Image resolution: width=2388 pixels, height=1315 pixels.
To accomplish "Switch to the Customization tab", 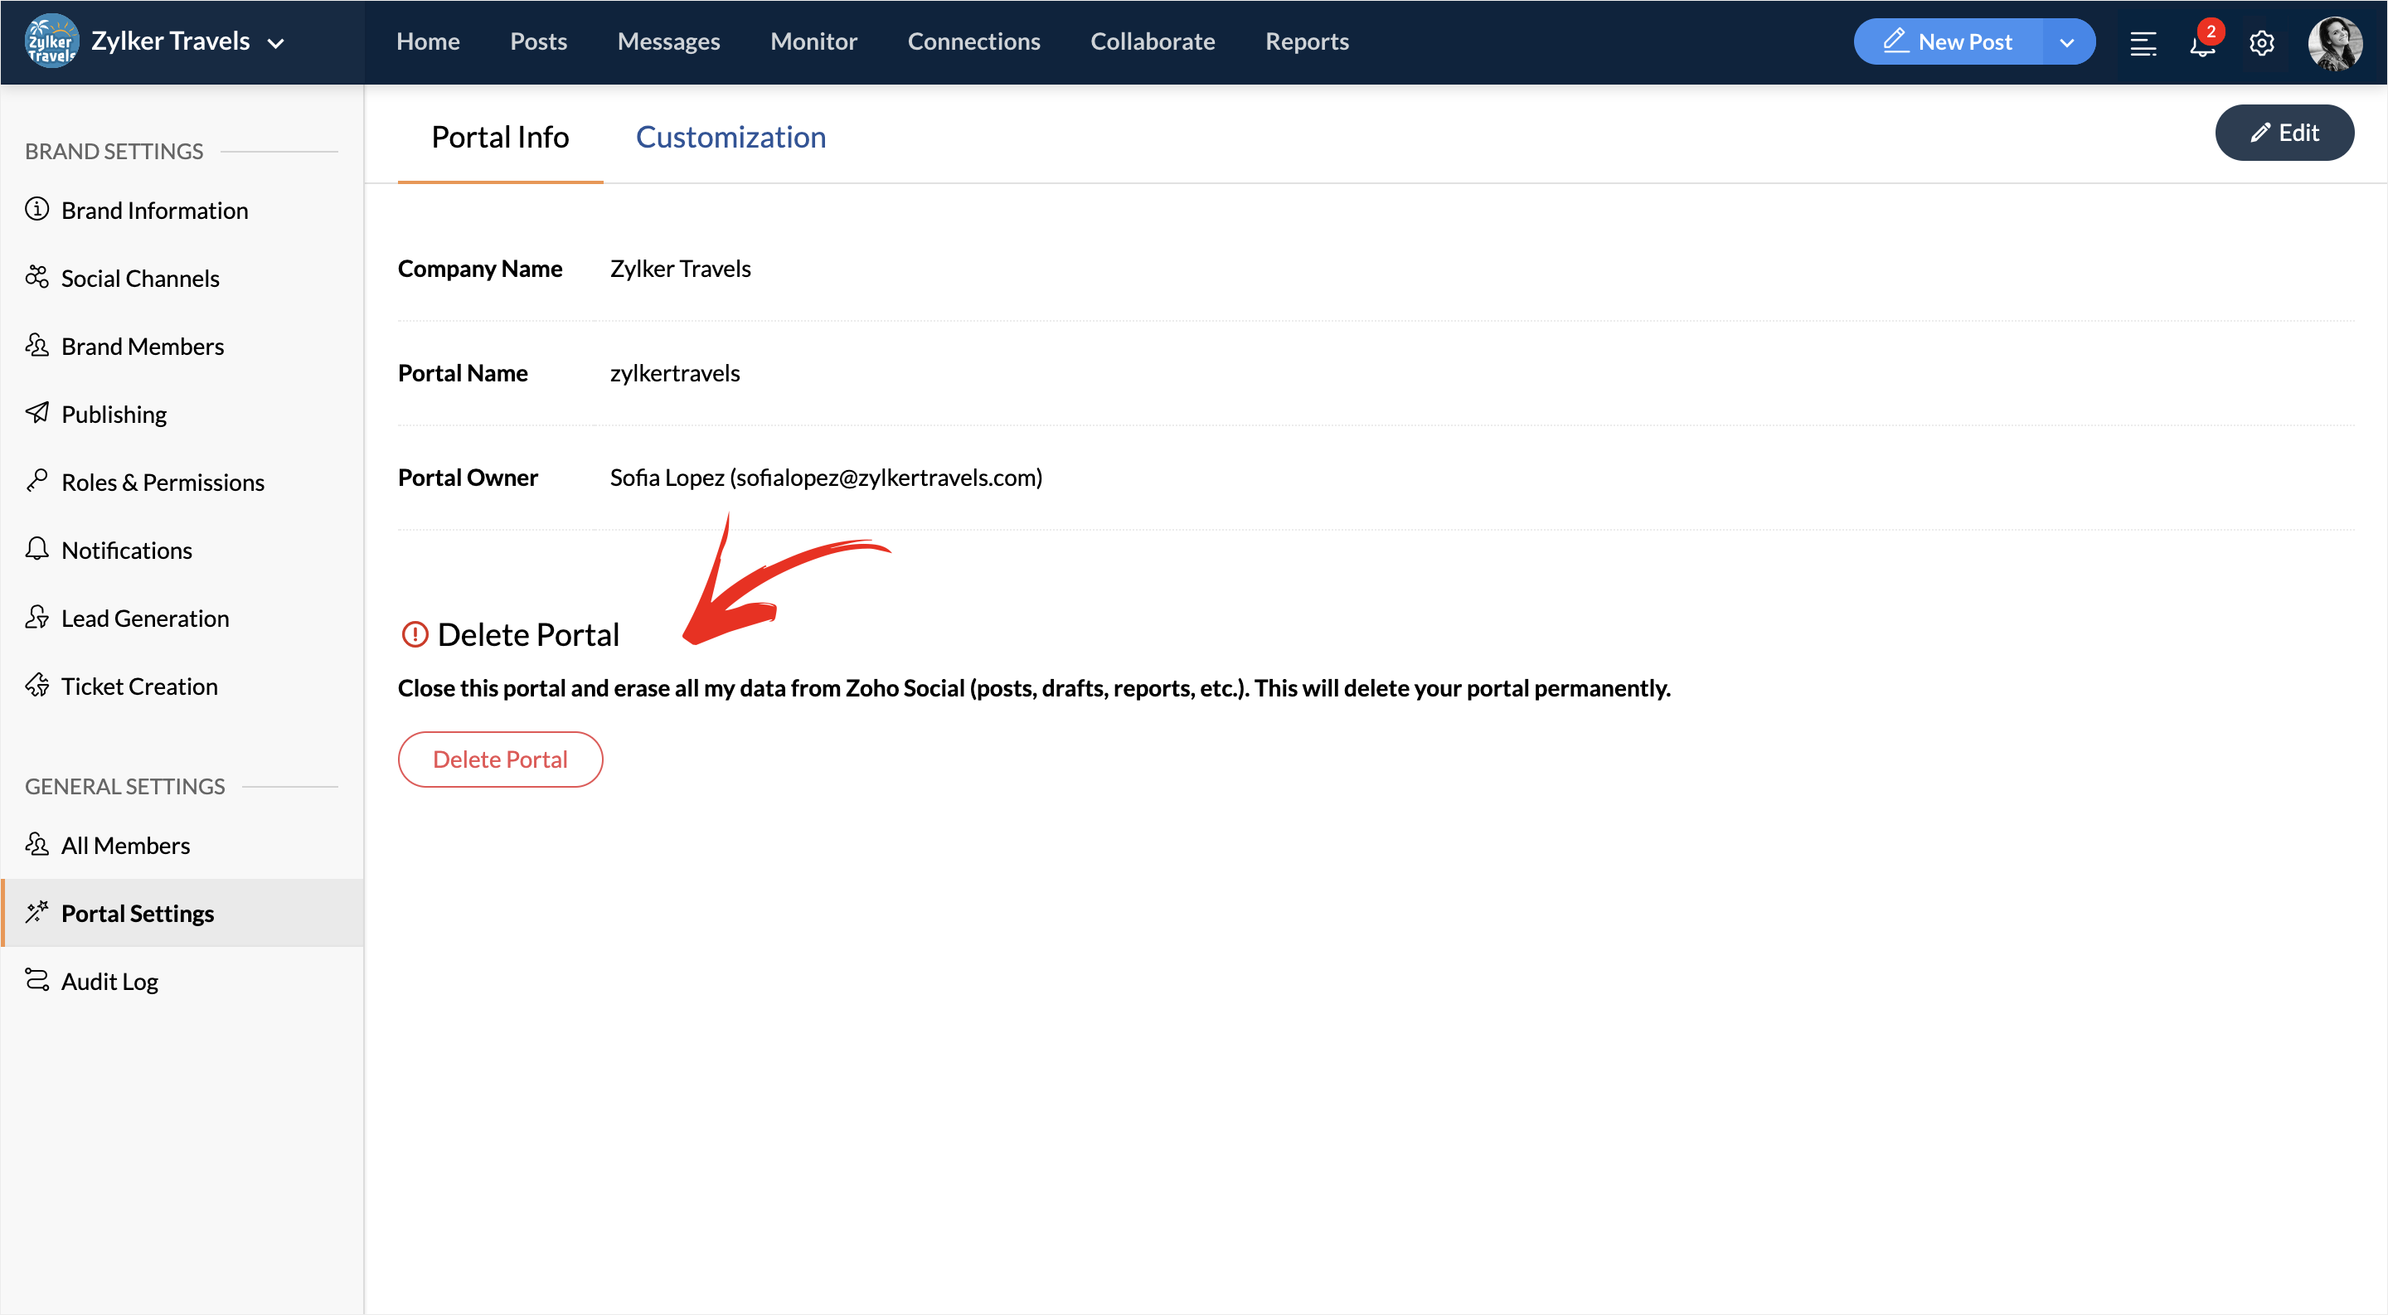I will click(730, 137).
